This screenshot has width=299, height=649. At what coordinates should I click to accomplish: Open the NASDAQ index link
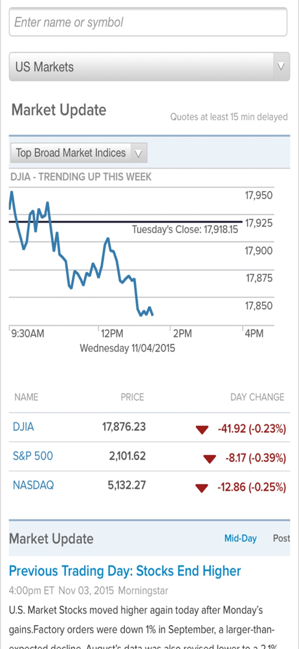[x=33, y=485]
